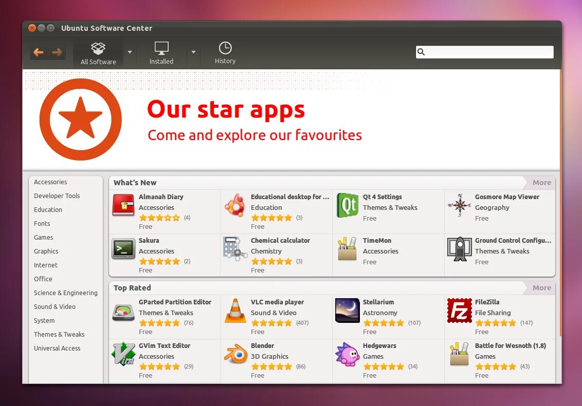Image resolution: width=582 pixels, height=406 pixels.
Task: Open Themes & Tweaks category in sidebar
Action: coord(59,335)
